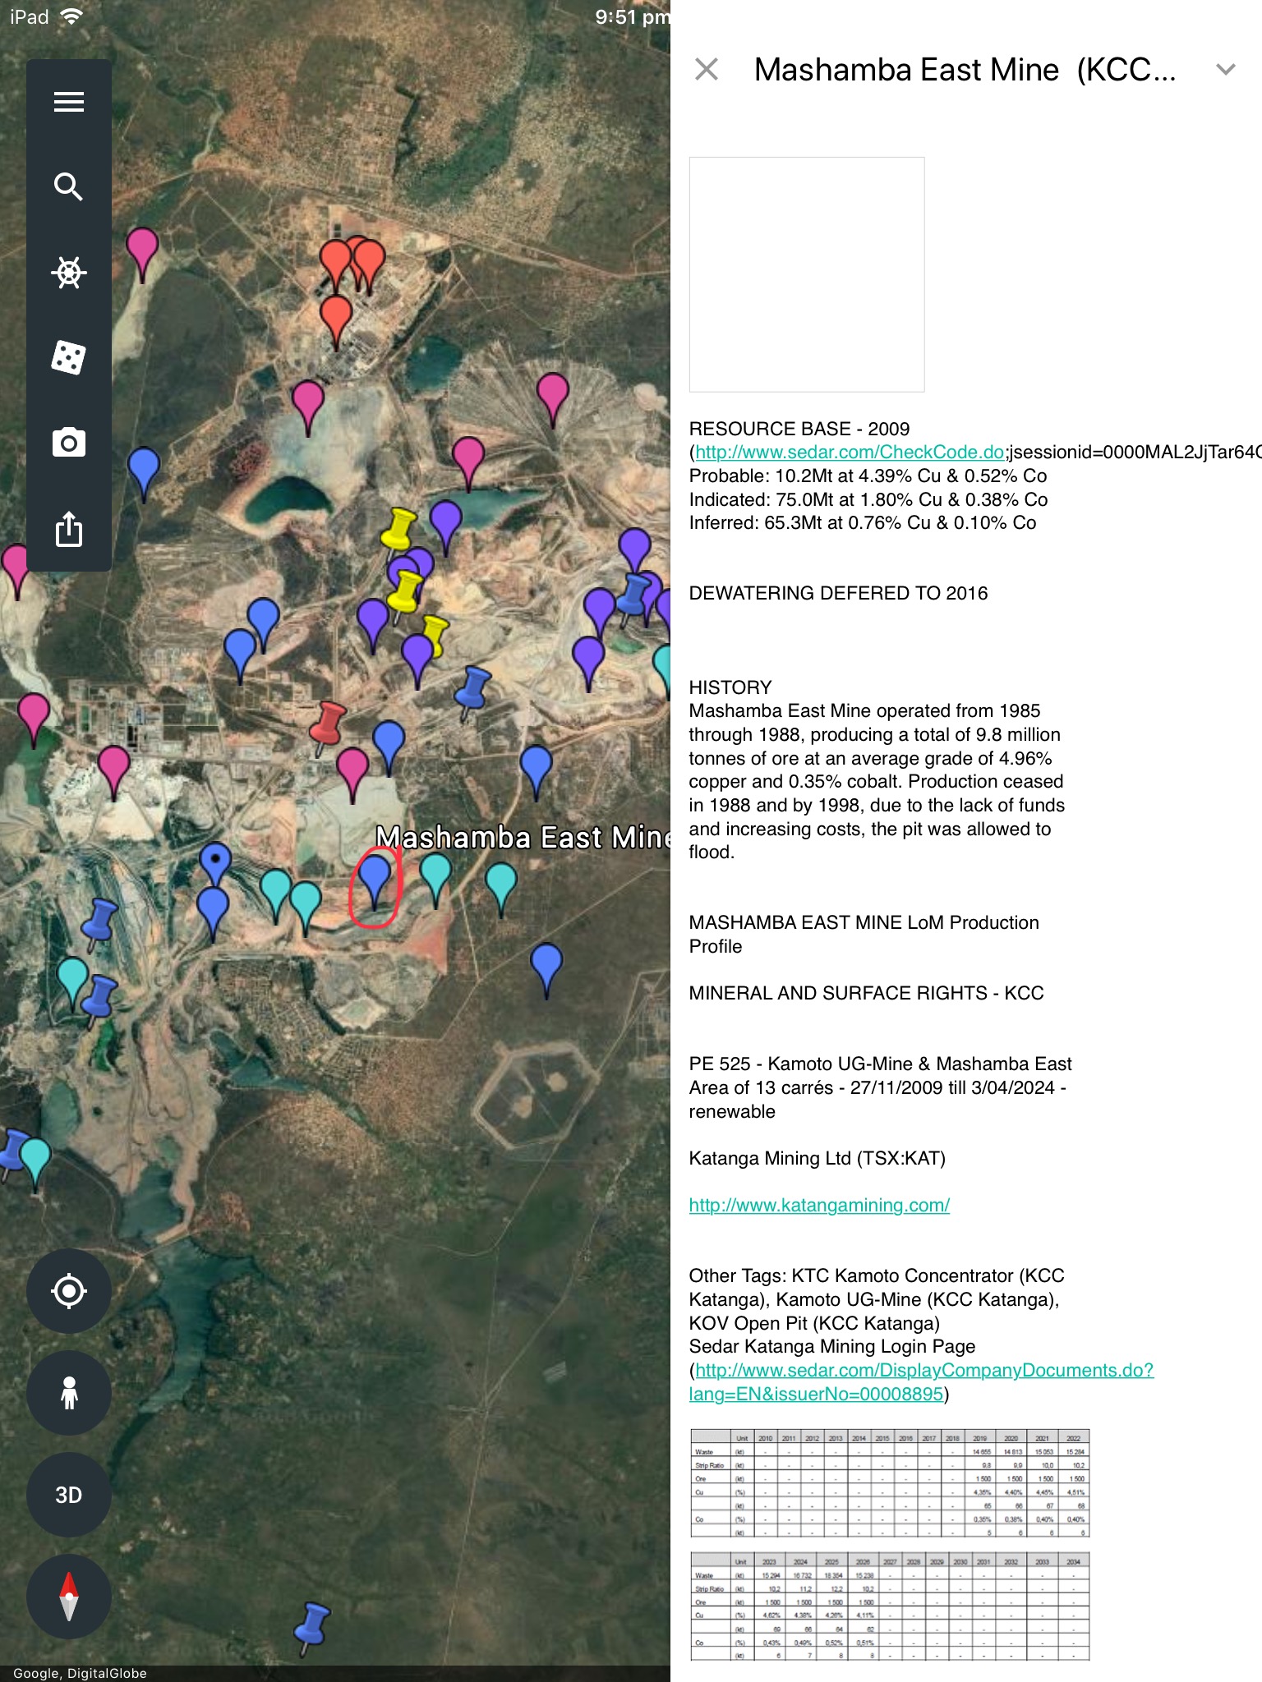The width and height of the screenshot is (1262, 1682).
Task: Tap the Wi-Fi status icon
Action: pos(72,16)
